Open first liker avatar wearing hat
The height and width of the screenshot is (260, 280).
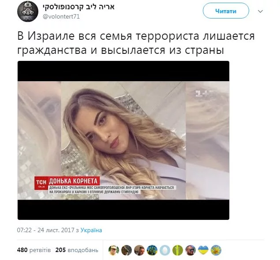coord(114,250)
